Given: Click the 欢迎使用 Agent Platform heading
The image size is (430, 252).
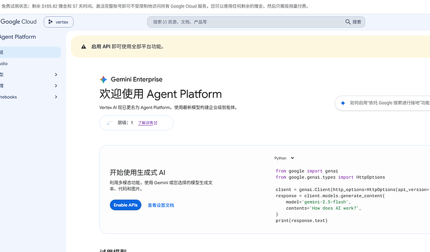Looking at the screenshot, I should (160, 94).
